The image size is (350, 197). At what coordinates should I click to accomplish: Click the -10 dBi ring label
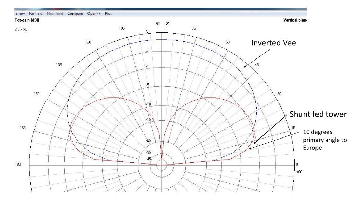(149, 104)
